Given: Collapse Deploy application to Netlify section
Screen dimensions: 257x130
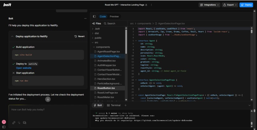Looking at the screenshot, I should (x=12, y=36).
